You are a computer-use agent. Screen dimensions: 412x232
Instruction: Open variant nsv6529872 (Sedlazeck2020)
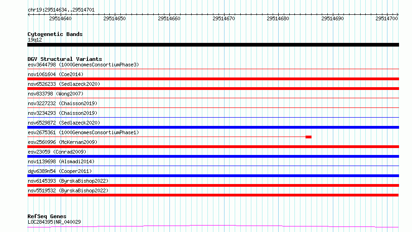tap(64, 123)
